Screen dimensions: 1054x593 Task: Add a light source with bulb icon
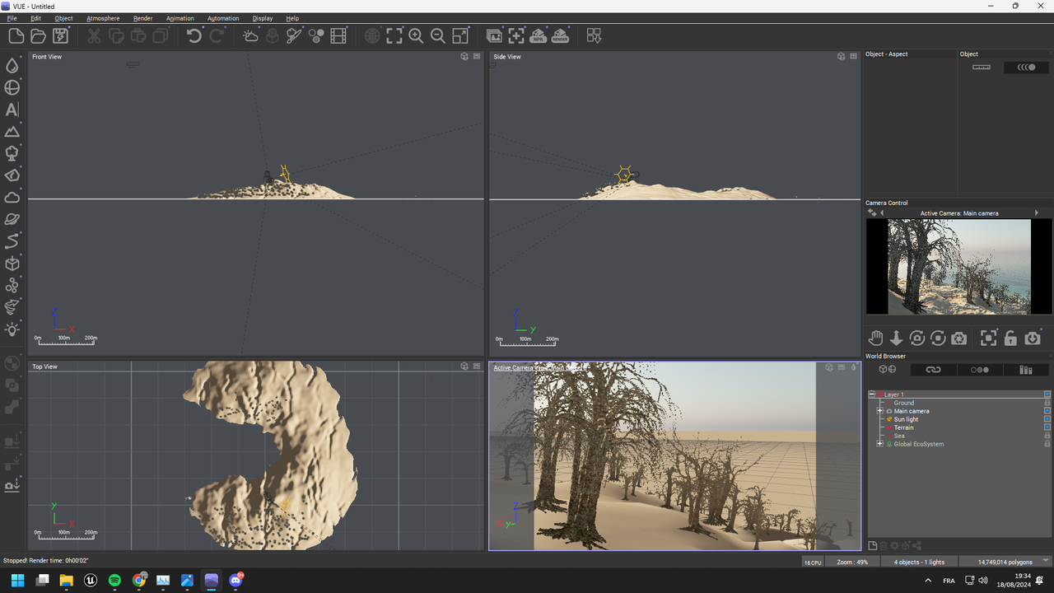click(x=12, y=329)
